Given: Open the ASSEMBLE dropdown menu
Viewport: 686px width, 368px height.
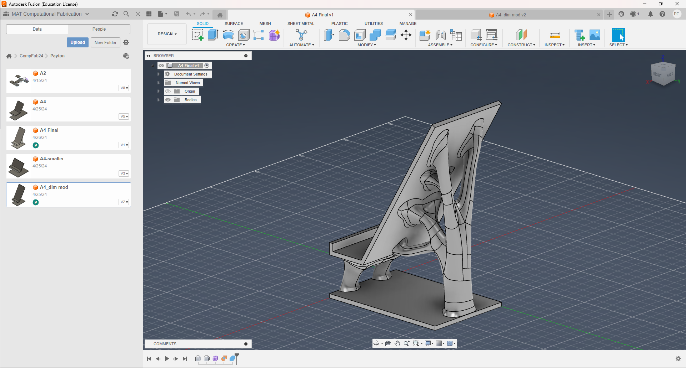Looking at the screenshot, I should [440, 45].
